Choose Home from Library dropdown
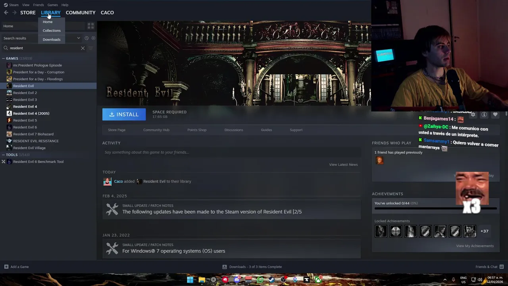508x286 pixels. (48, 22)
